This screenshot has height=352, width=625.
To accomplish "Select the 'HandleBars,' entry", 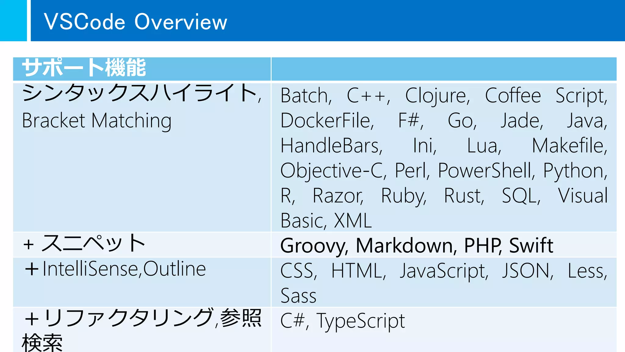I will click(331, 145).
